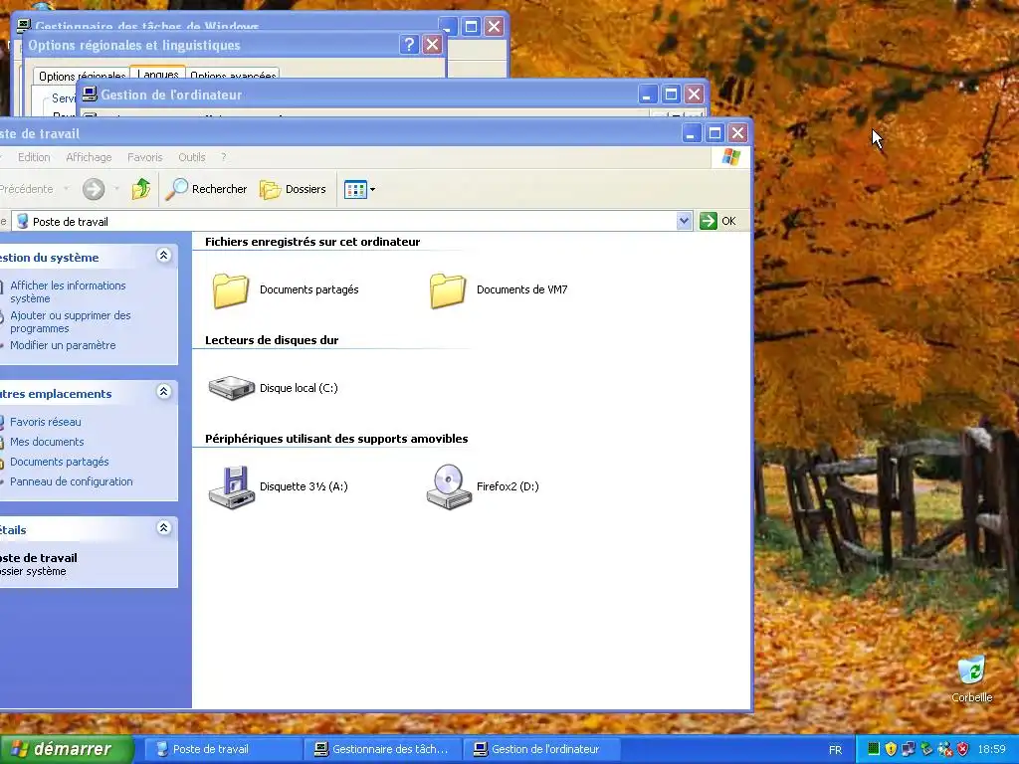Click Ajouter ou supprimer des programmes link
Screen dimensions: 1019x764
tap(71, 321)
